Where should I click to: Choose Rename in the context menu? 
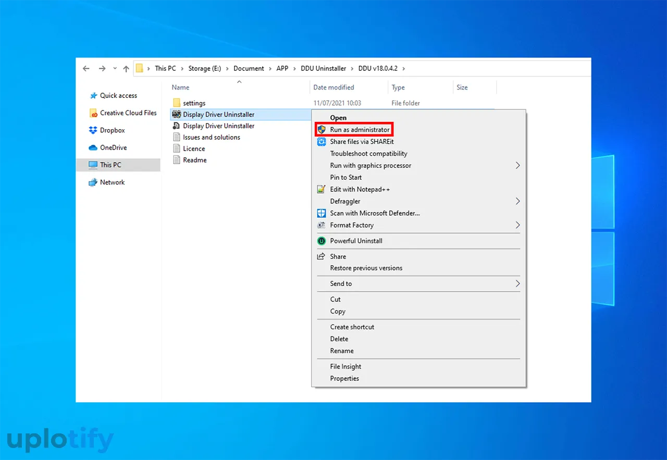click(x=342, y=351)
